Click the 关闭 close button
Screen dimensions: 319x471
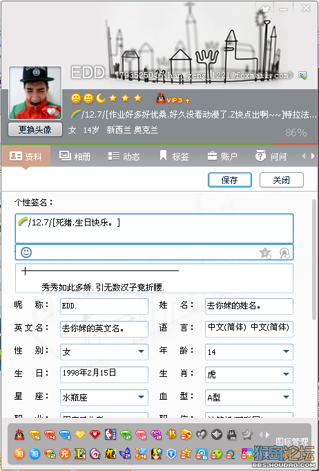click(282, 180)
